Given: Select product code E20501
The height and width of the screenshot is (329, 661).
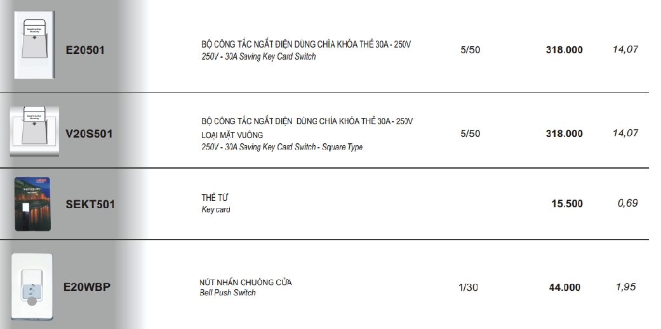Looking at the screenshot, I should [x=85, y=51].
